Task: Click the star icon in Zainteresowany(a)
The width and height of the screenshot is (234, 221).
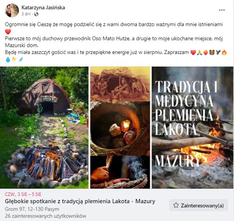Action: click(x=176, y=205)
